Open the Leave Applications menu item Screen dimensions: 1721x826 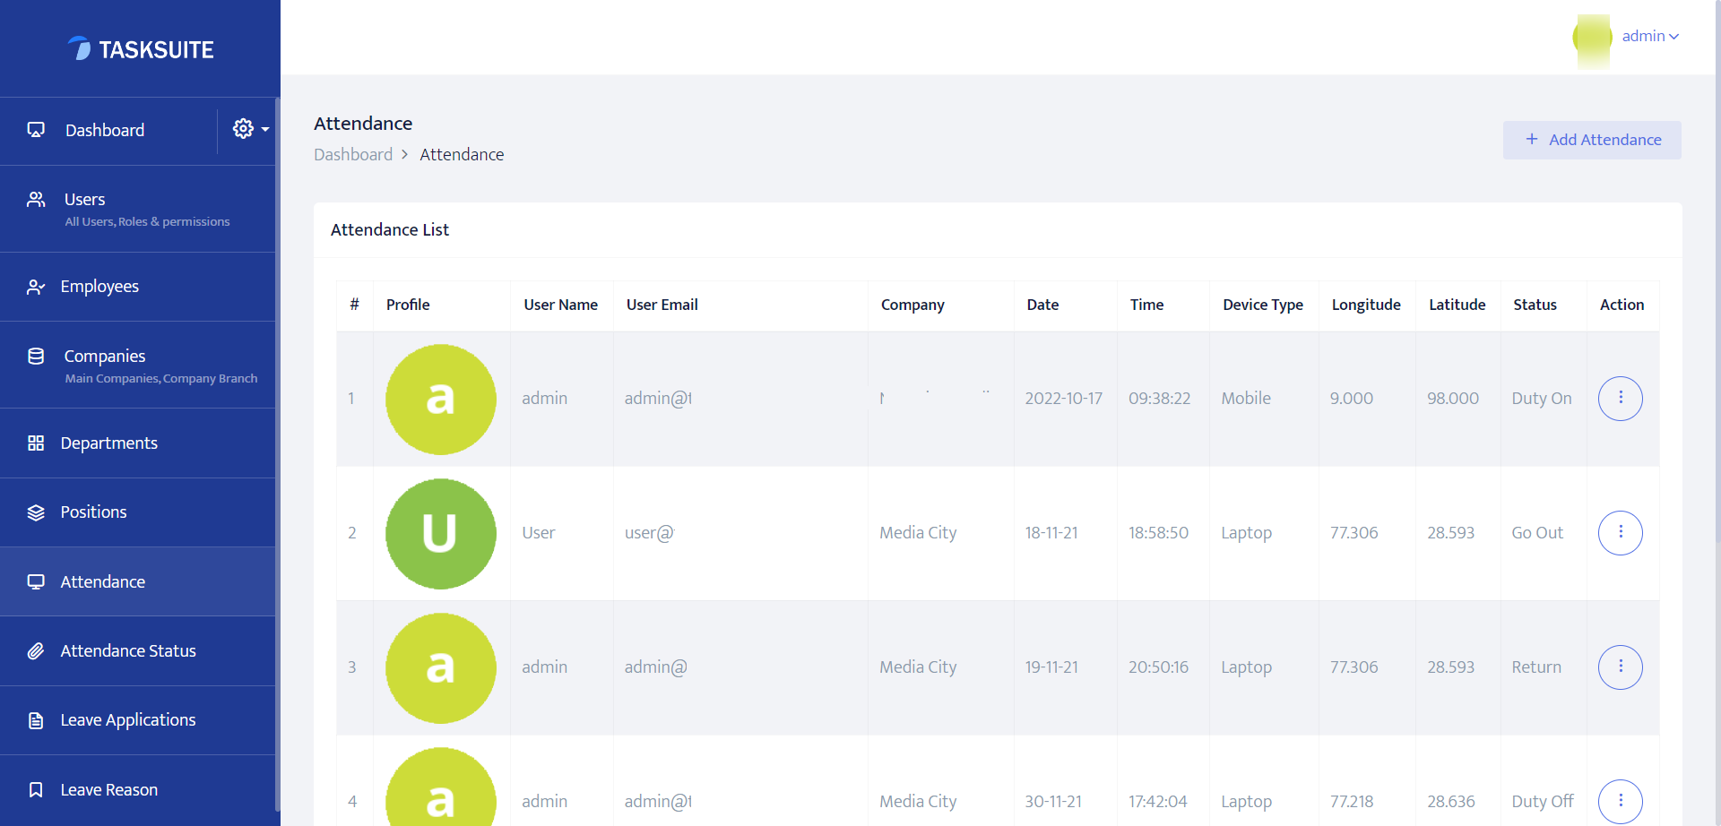pos(127,720)
